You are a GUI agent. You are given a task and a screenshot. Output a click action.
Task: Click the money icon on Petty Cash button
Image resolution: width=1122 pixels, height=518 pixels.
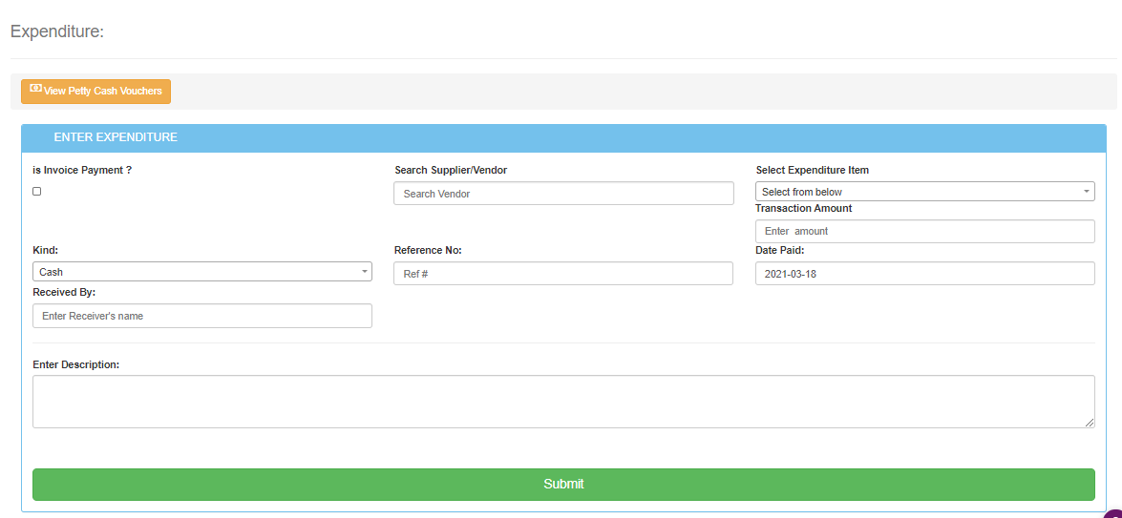(x=35, y=89)
